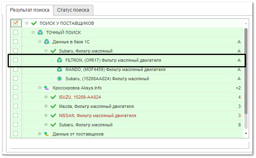The width and height of the screenshot is (256, 158).
Task: Check the NISSAN row checkbox
Action: tap(16, 115)
